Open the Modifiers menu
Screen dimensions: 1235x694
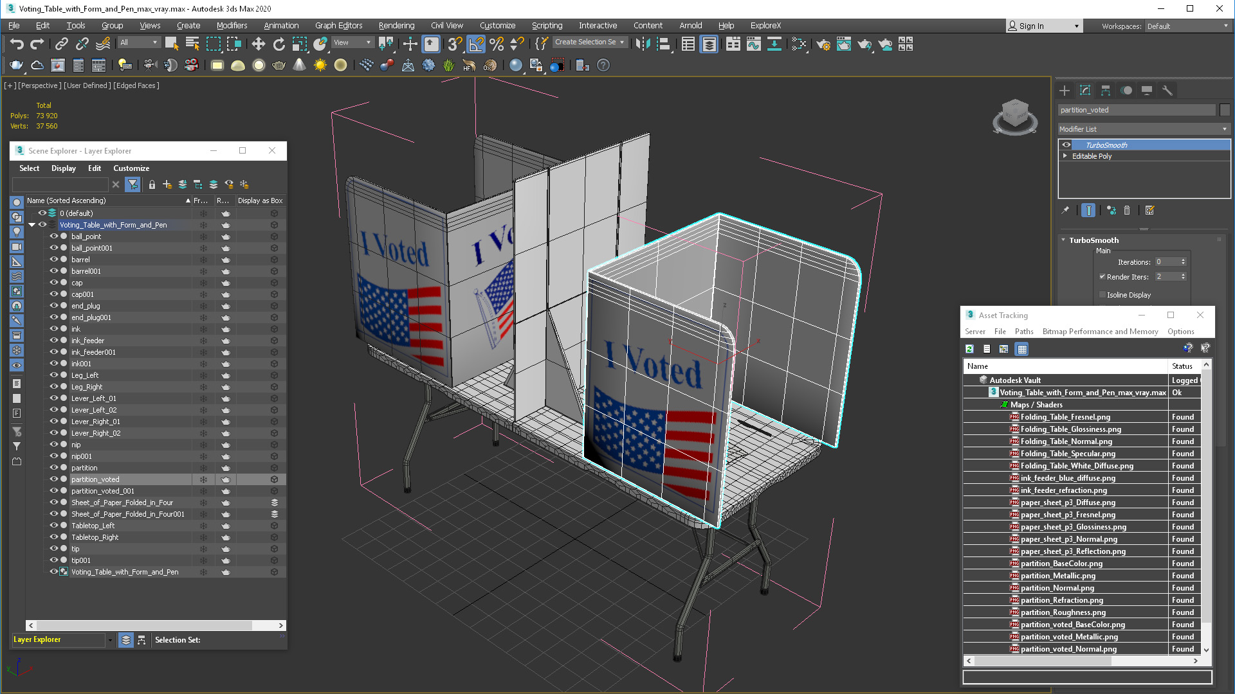click(x=232, y=26)
